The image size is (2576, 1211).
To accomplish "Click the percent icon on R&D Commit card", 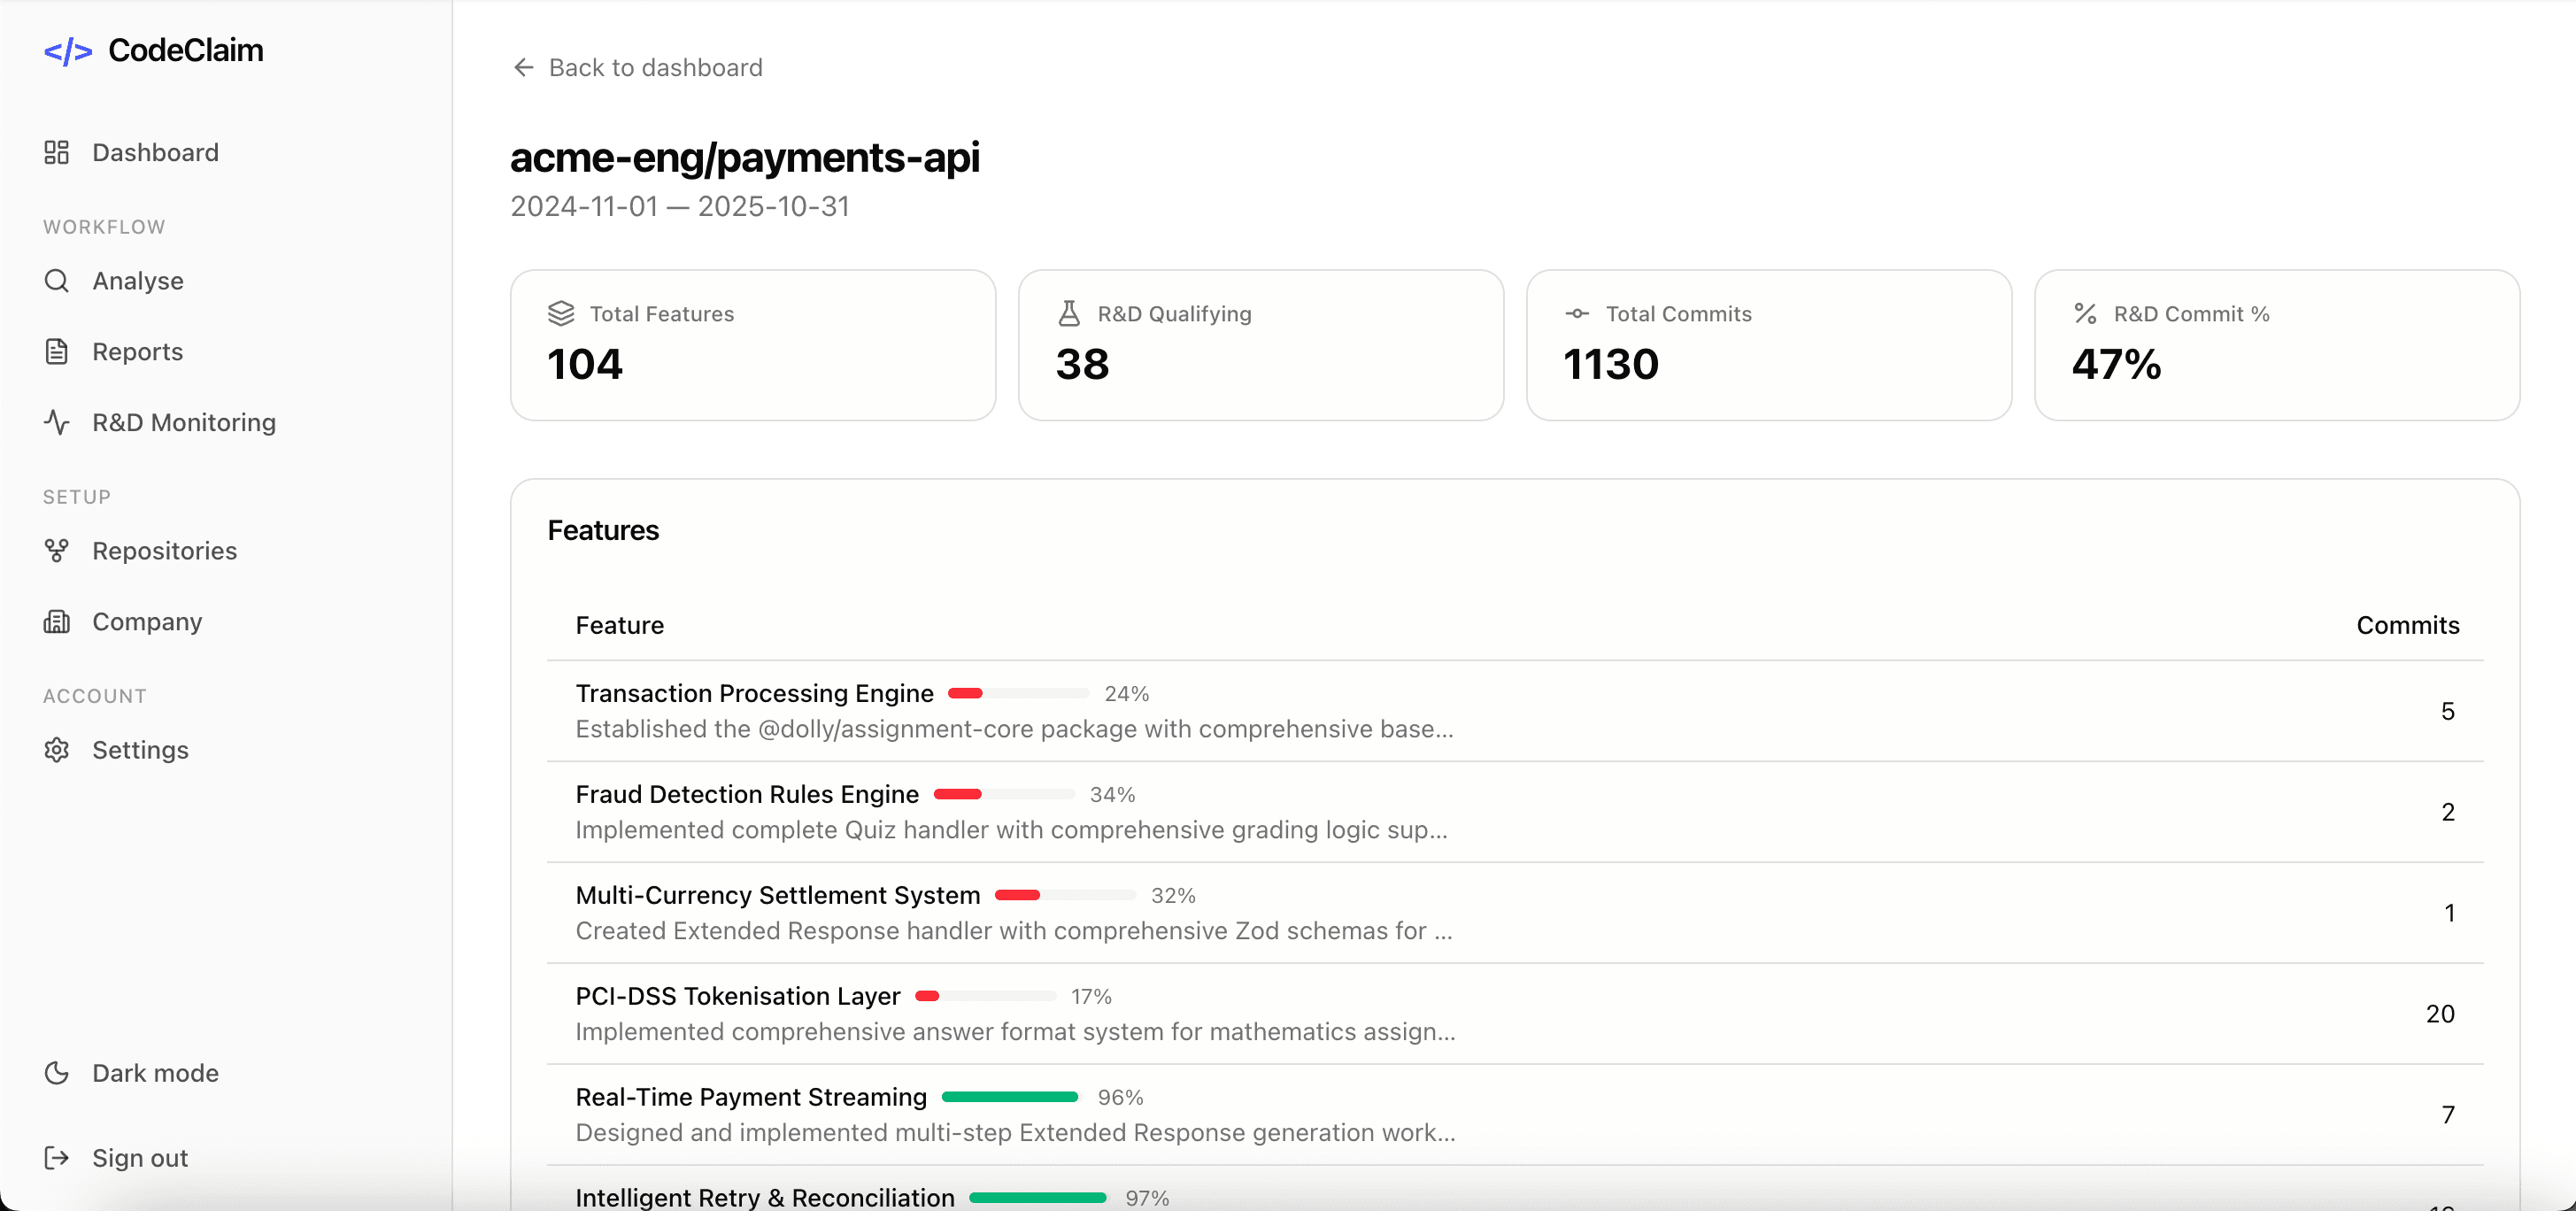I will [x=2085, y=313].
